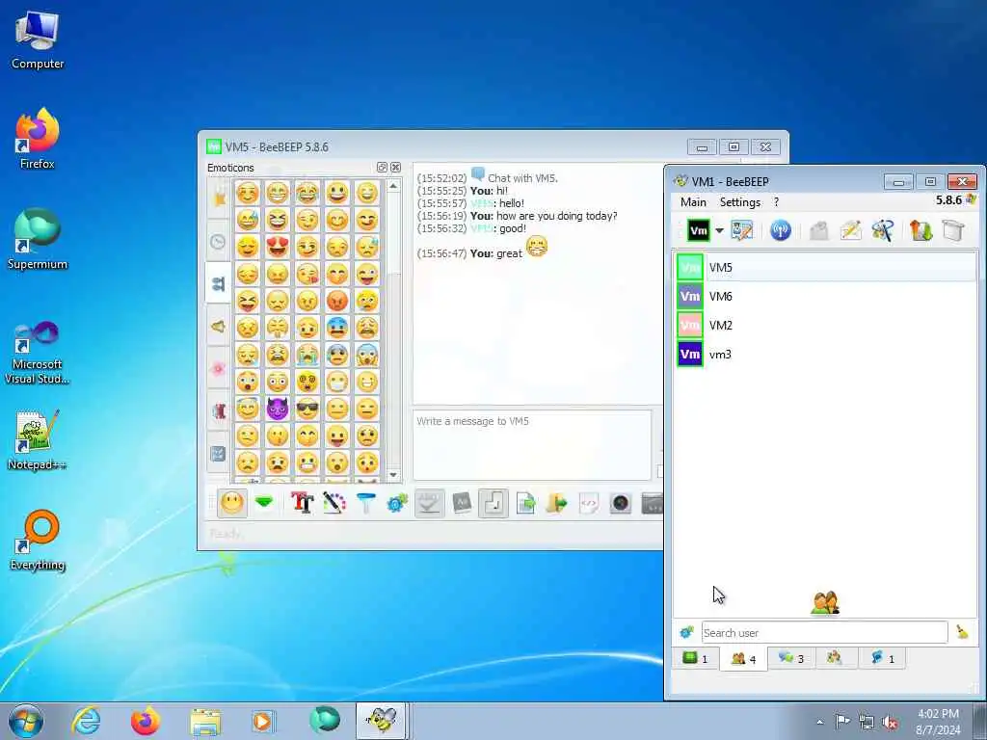This screenshot has width=987, height=740.
Task: Open the symbols emoticon tab at bottom
Action: [x=218, y=453]
